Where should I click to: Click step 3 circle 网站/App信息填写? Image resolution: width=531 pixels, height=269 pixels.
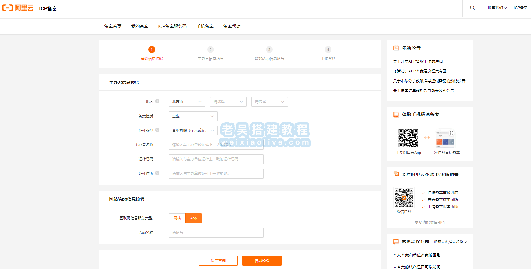point(269,50)
